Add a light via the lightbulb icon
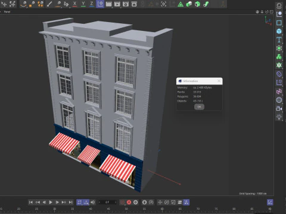 tap(279, 117)
